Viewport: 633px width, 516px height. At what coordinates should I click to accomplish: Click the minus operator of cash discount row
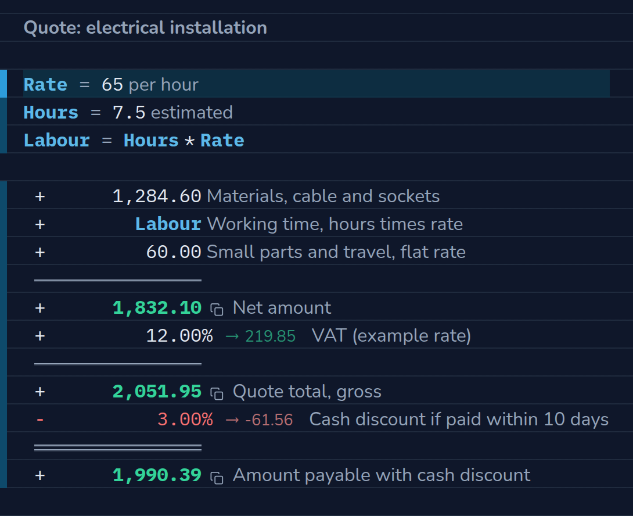pyautogui.click(x=40, y=420)
